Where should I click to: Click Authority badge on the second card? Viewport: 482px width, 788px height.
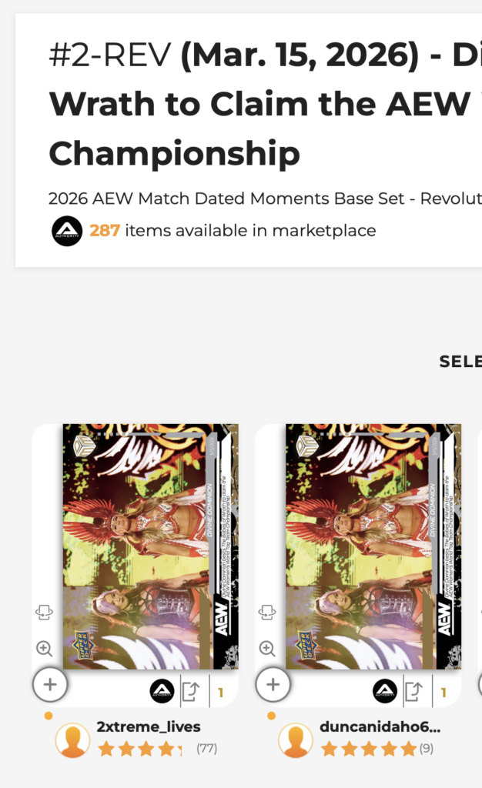(x=385, y=692)
